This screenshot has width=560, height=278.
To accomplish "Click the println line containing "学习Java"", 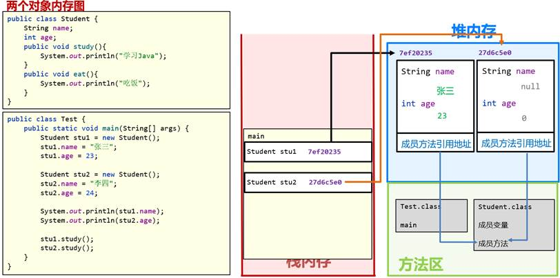I will click(103, 56).
